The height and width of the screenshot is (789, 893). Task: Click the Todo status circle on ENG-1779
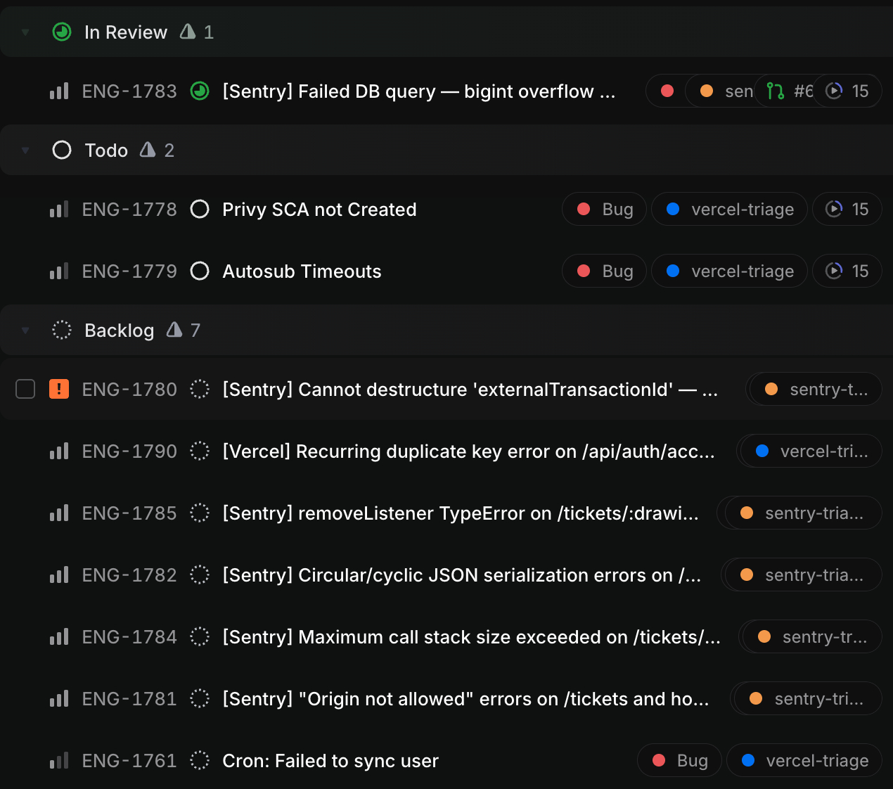point(200,271)
